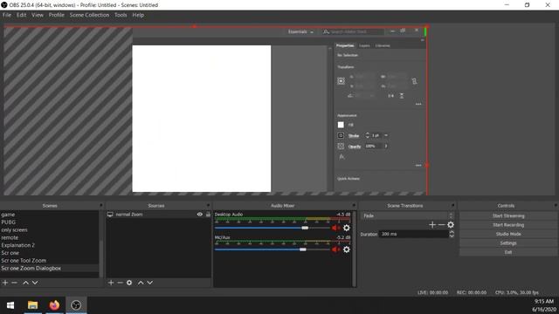Open the View menu
This screenshot has height=314, width=559.
click(x=38, y=15)
